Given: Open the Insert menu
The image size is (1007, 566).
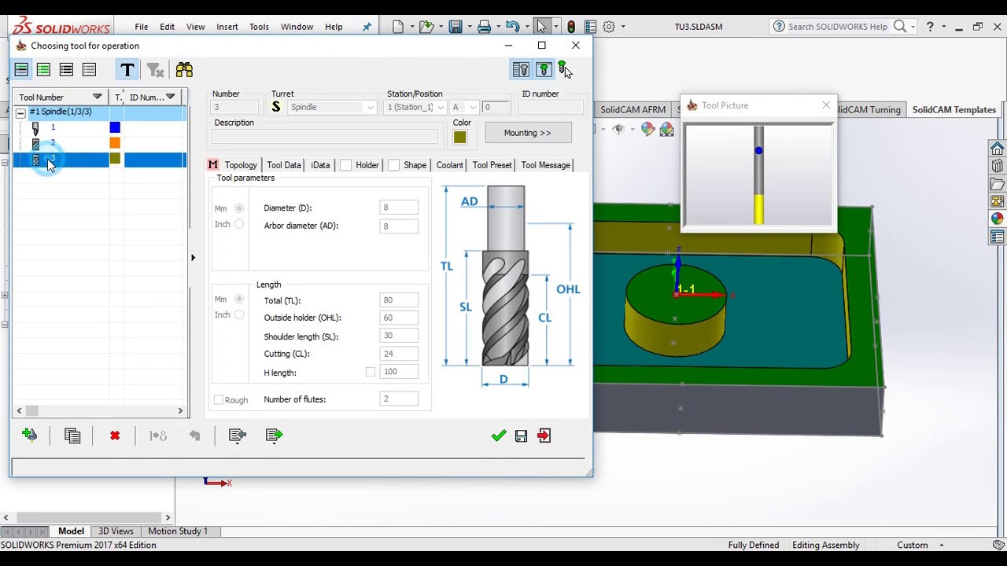Looking at the screenshot, I should [227, 27].
